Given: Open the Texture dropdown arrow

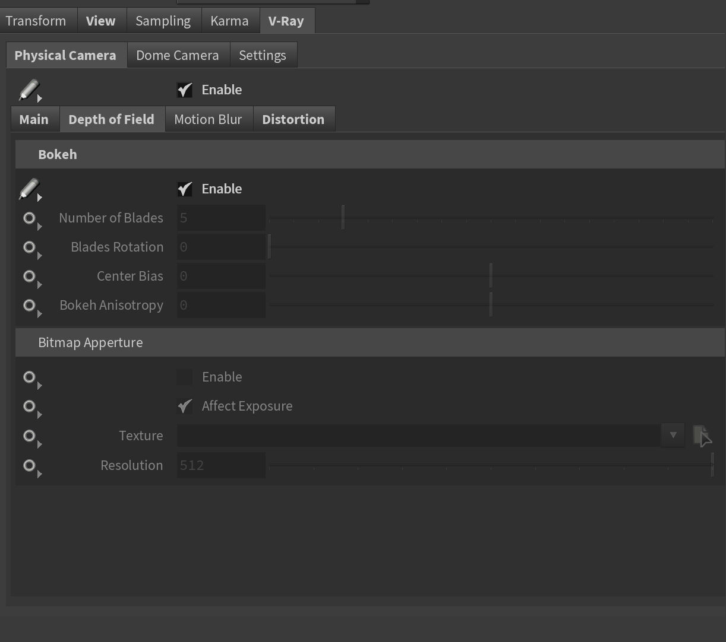Looking at the screenshot, I should [673, 436].
